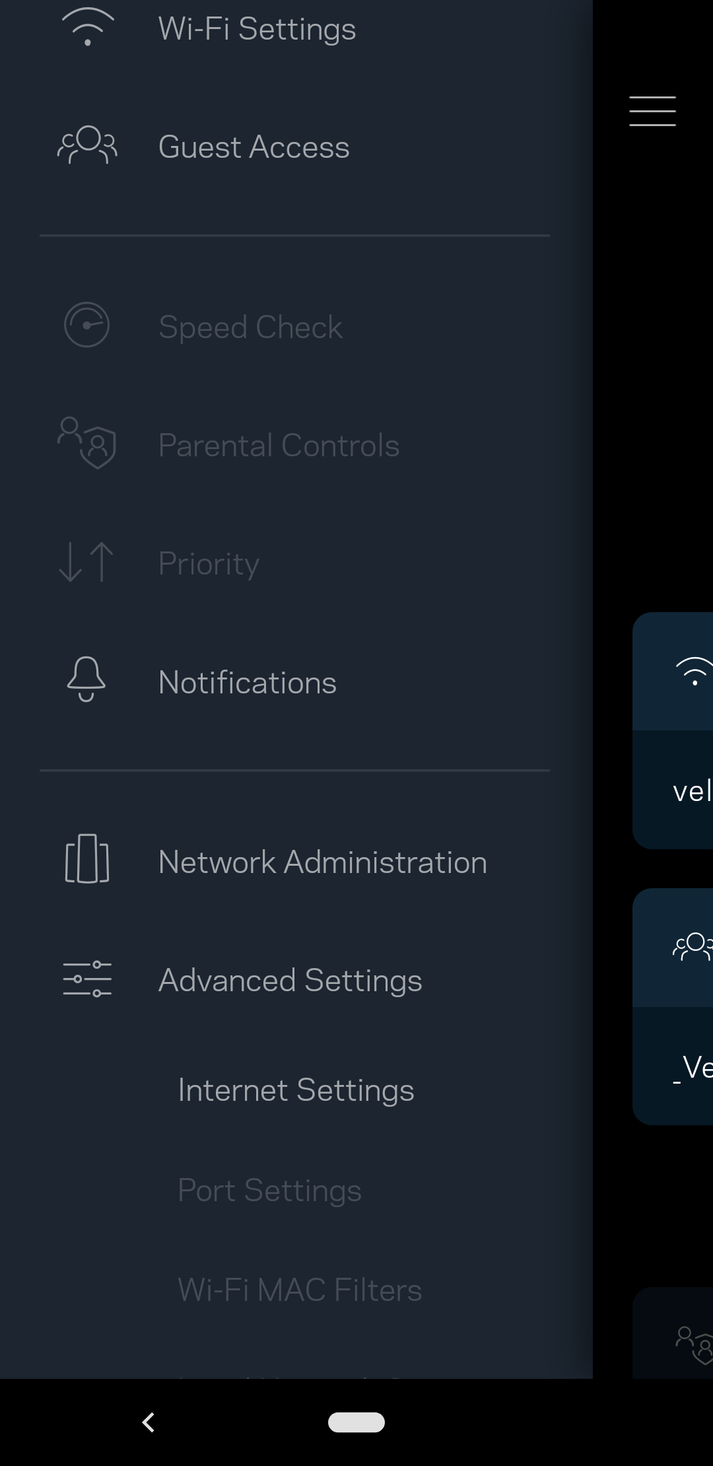
Task: Open Notifications menu entry
Action: (248, 683)
